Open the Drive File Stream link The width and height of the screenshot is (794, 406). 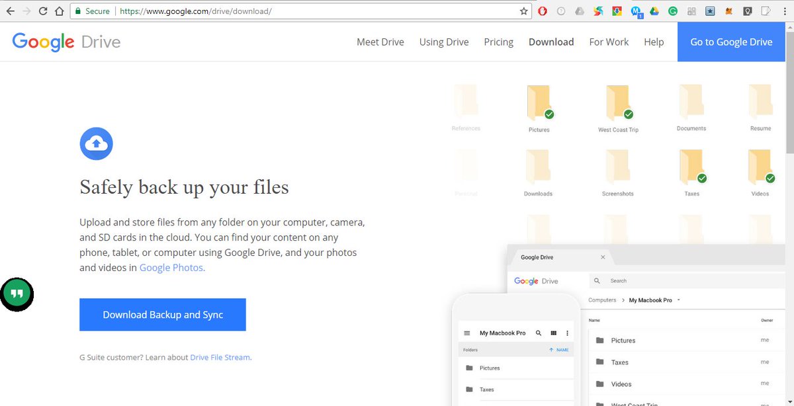tap(220, 357)
